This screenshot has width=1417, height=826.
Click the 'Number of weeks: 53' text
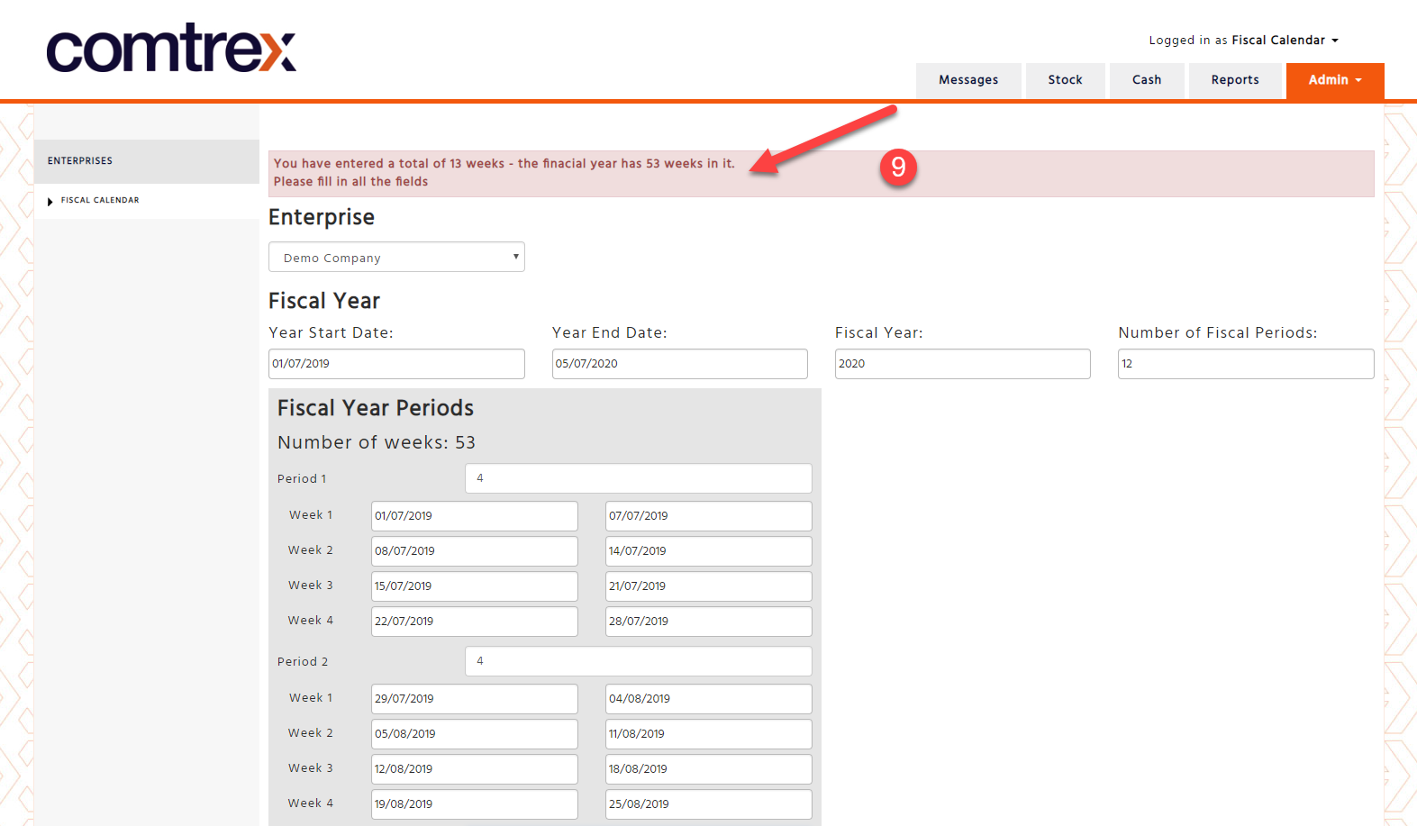377,442
